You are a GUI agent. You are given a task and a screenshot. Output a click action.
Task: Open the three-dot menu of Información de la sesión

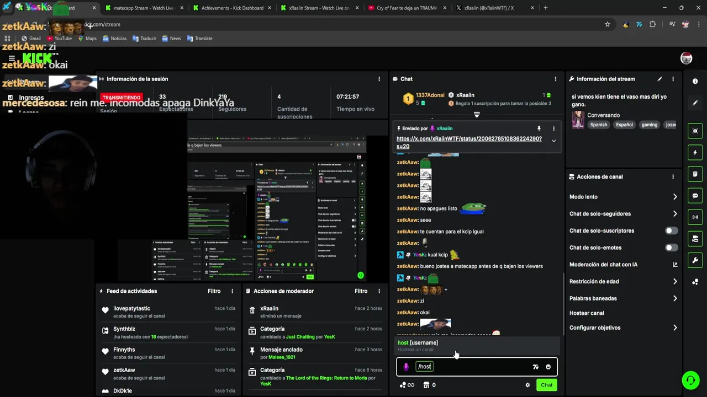(x=379, y=79)
